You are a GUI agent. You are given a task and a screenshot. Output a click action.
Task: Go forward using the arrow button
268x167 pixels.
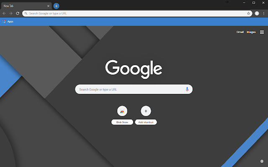coord(11,13)
